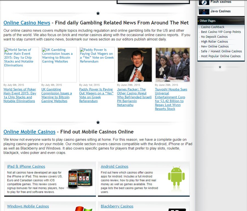
Task: Open the Online Casino News heading link
Action: point(27,23)
